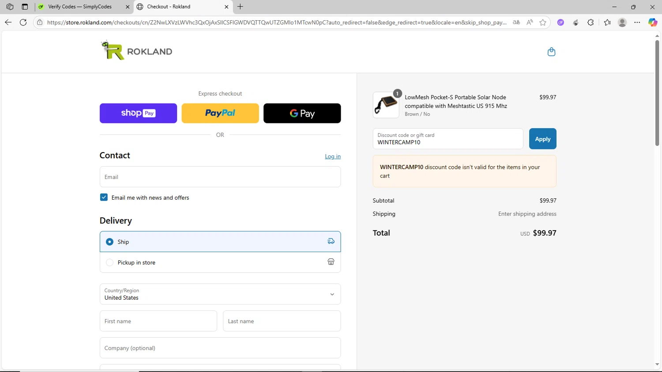Screen dimensions: 662x372
Task: Open a new browser tab
Action: click(x=240, y=7)
